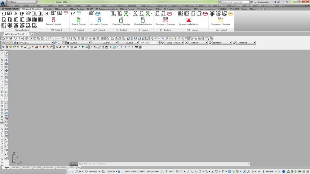This screenshot has width=310, height=174.
Task: Toggle the lock icon beside the scale value
Action: point(119,172)
